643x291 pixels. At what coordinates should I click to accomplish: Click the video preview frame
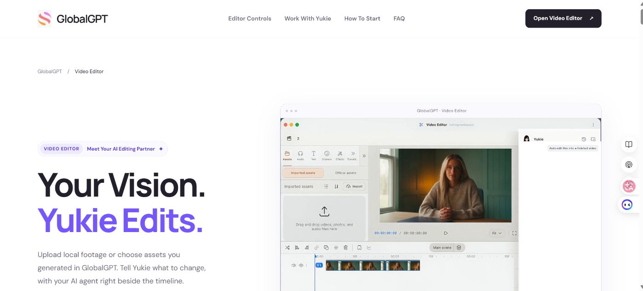click(445, 185)
